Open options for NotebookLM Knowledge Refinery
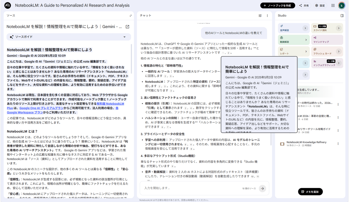The height and width of the screenshot is (202, 349). tap(338, 144)
